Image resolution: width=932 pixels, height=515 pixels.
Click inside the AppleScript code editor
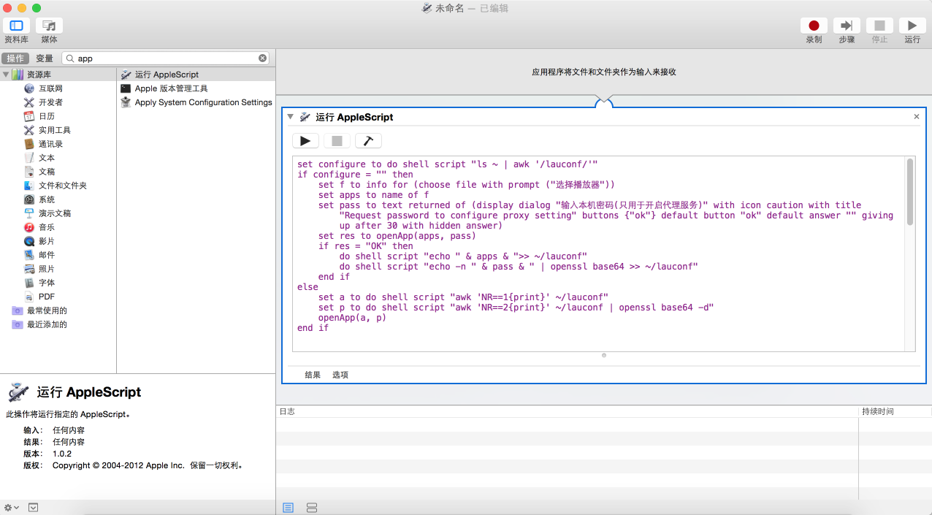click(x=599, y=254)
